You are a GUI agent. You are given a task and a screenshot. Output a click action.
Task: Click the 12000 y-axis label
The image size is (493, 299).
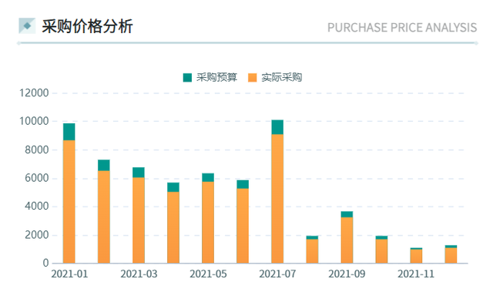click(34, 93)
